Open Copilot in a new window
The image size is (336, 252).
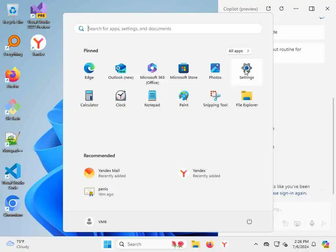tap(268, 9)
